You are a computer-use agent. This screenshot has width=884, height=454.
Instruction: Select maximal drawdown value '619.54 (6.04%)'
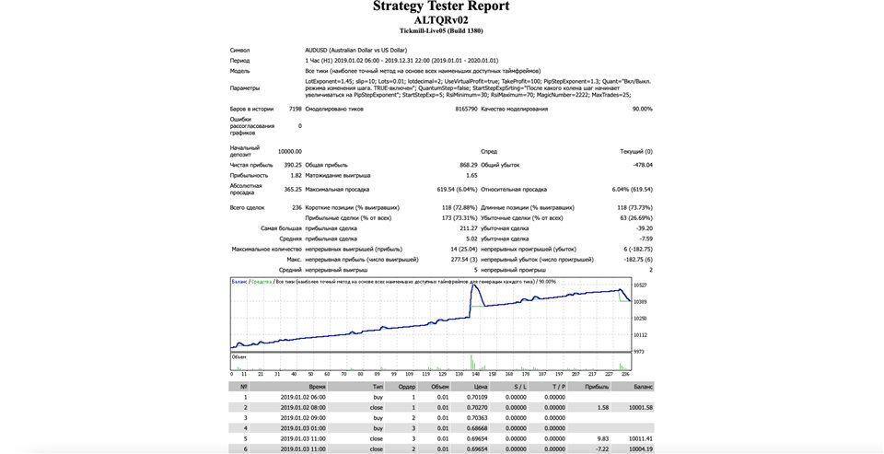tap(457, 190)
